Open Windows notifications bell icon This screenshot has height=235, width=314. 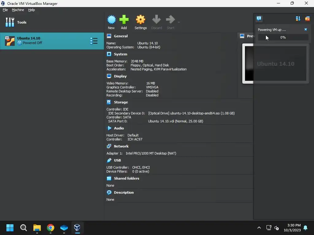click(306, 228)
